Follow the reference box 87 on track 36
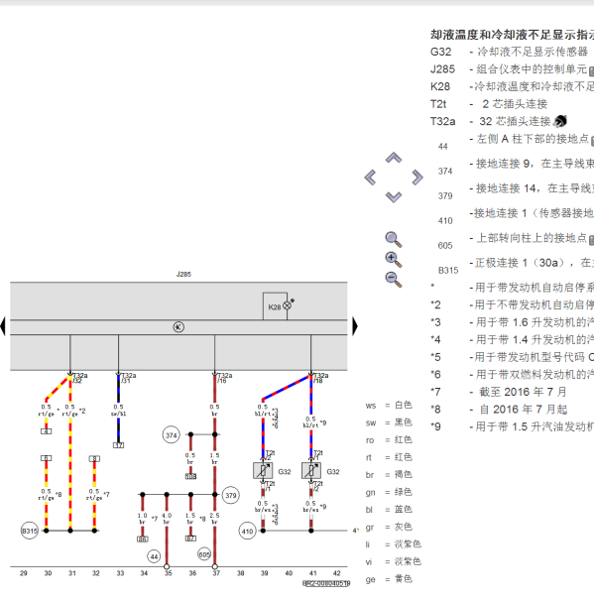 pyautogui.click(x=190, y=539)
